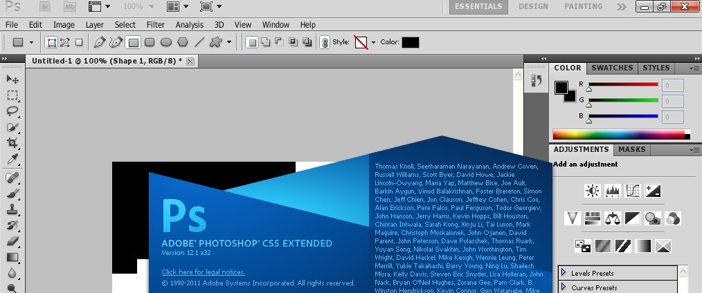
Task: Choose Add to Shape Area option
Action: (x=265, y=42)
